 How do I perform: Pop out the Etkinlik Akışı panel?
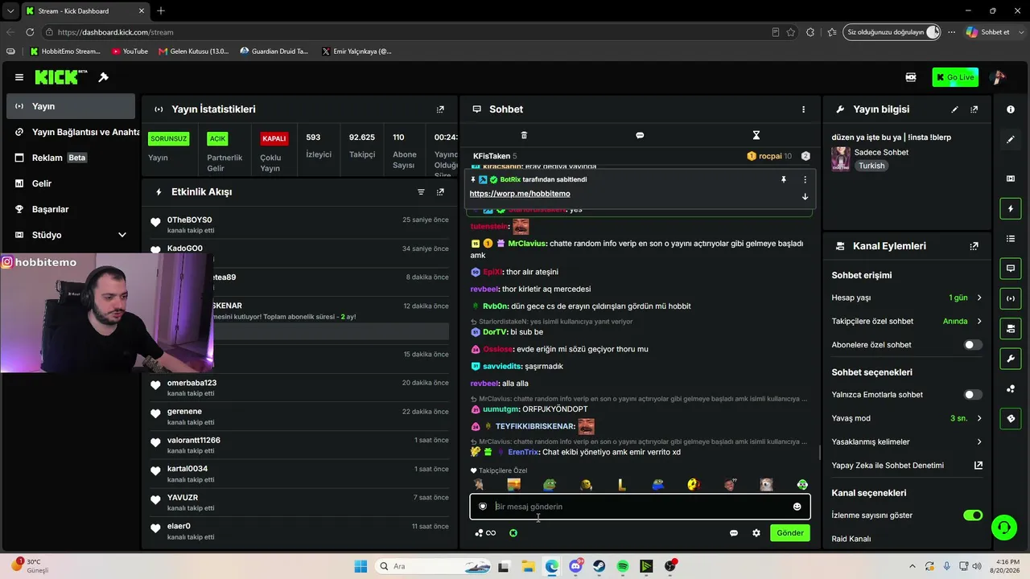point(440,192)
